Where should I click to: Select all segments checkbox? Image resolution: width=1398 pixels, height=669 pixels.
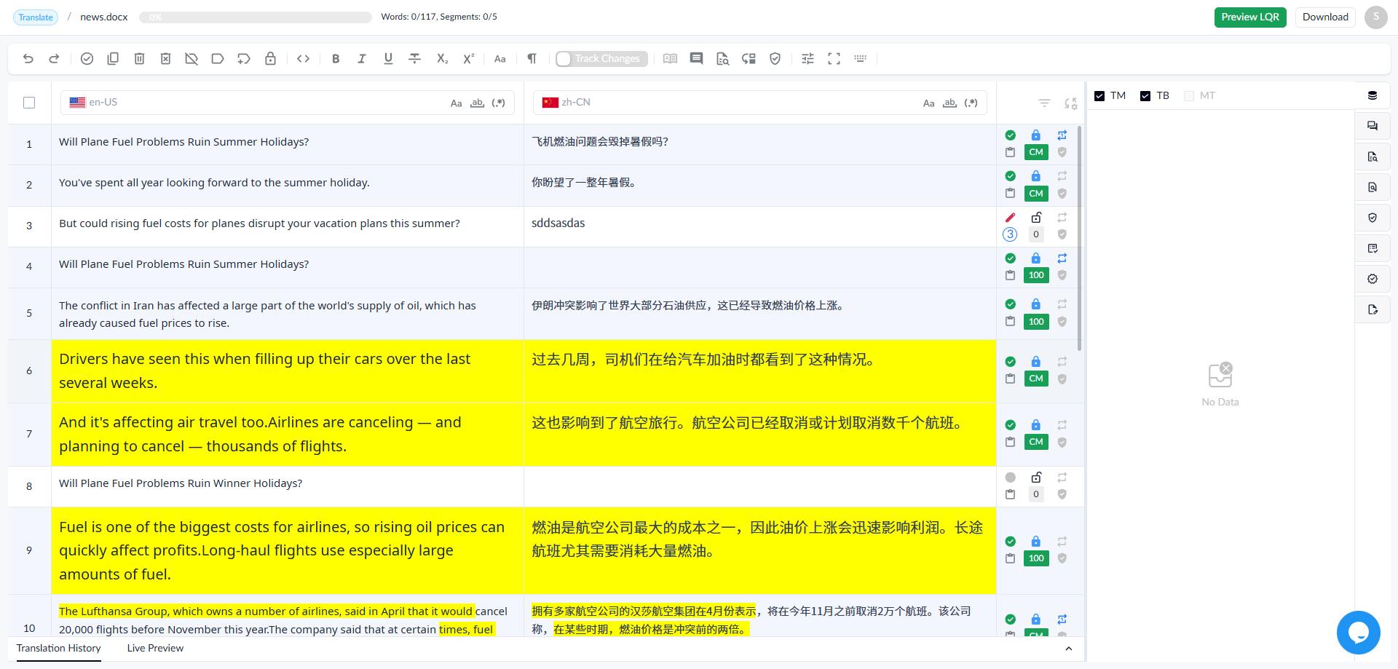29,103
